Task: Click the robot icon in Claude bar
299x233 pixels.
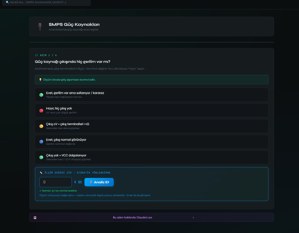Action: point(35,218)
